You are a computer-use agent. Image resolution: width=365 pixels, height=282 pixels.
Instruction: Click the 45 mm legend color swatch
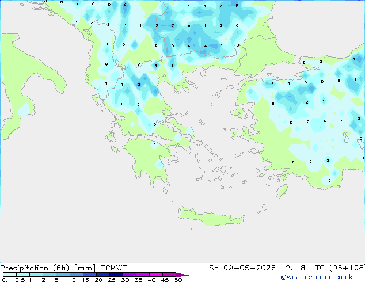(169, 275)
